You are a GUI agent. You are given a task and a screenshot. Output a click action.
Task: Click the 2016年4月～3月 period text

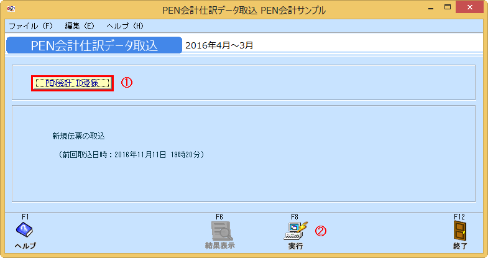[x=219, y=45]
